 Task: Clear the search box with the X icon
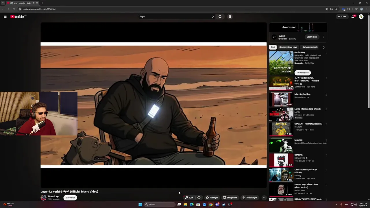213,17
